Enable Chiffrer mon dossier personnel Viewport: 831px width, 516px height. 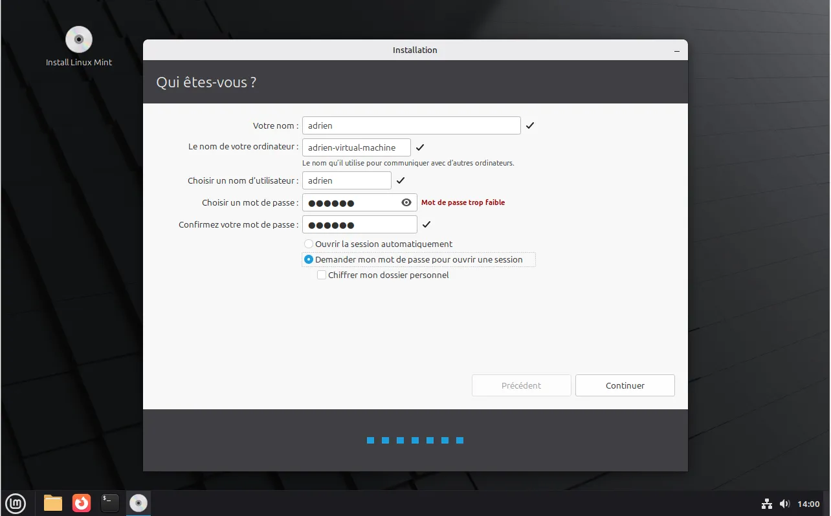point(322,275)
